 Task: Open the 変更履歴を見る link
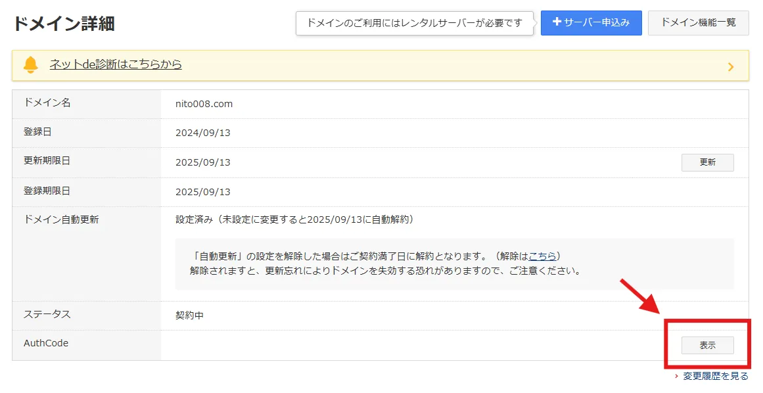pos(716,377)
